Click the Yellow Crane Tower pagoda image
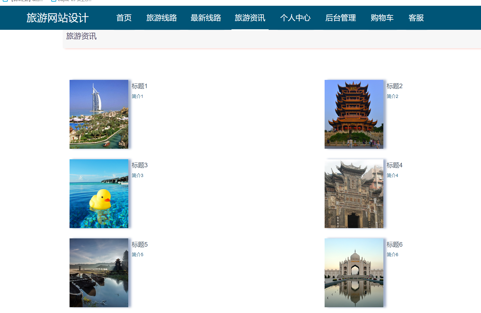This screenshot has height=313, width=481. [354, 114]
